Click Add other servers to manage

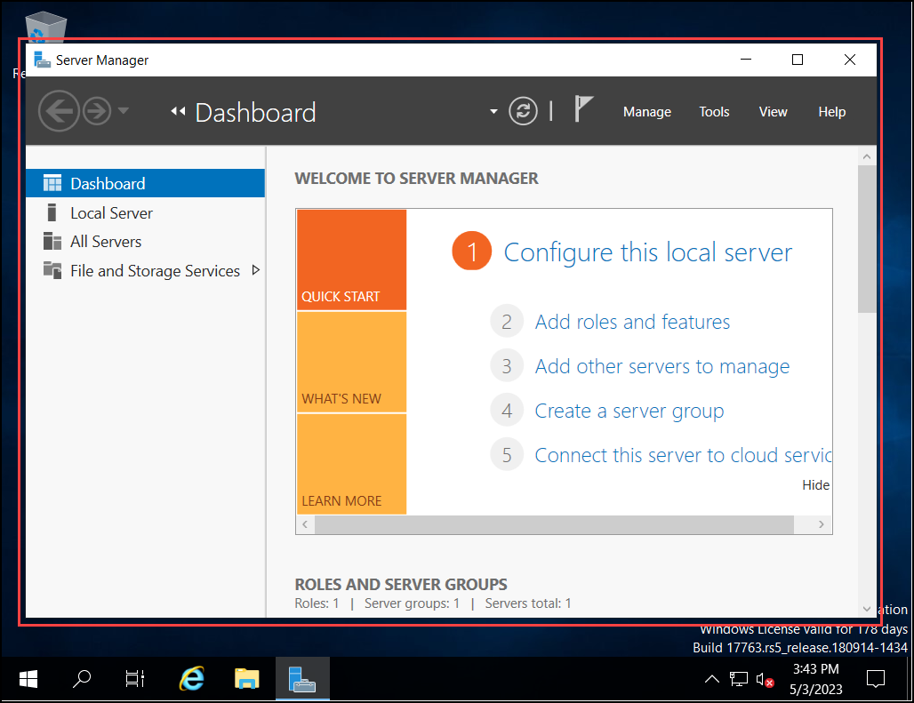(x=662, y=366)
